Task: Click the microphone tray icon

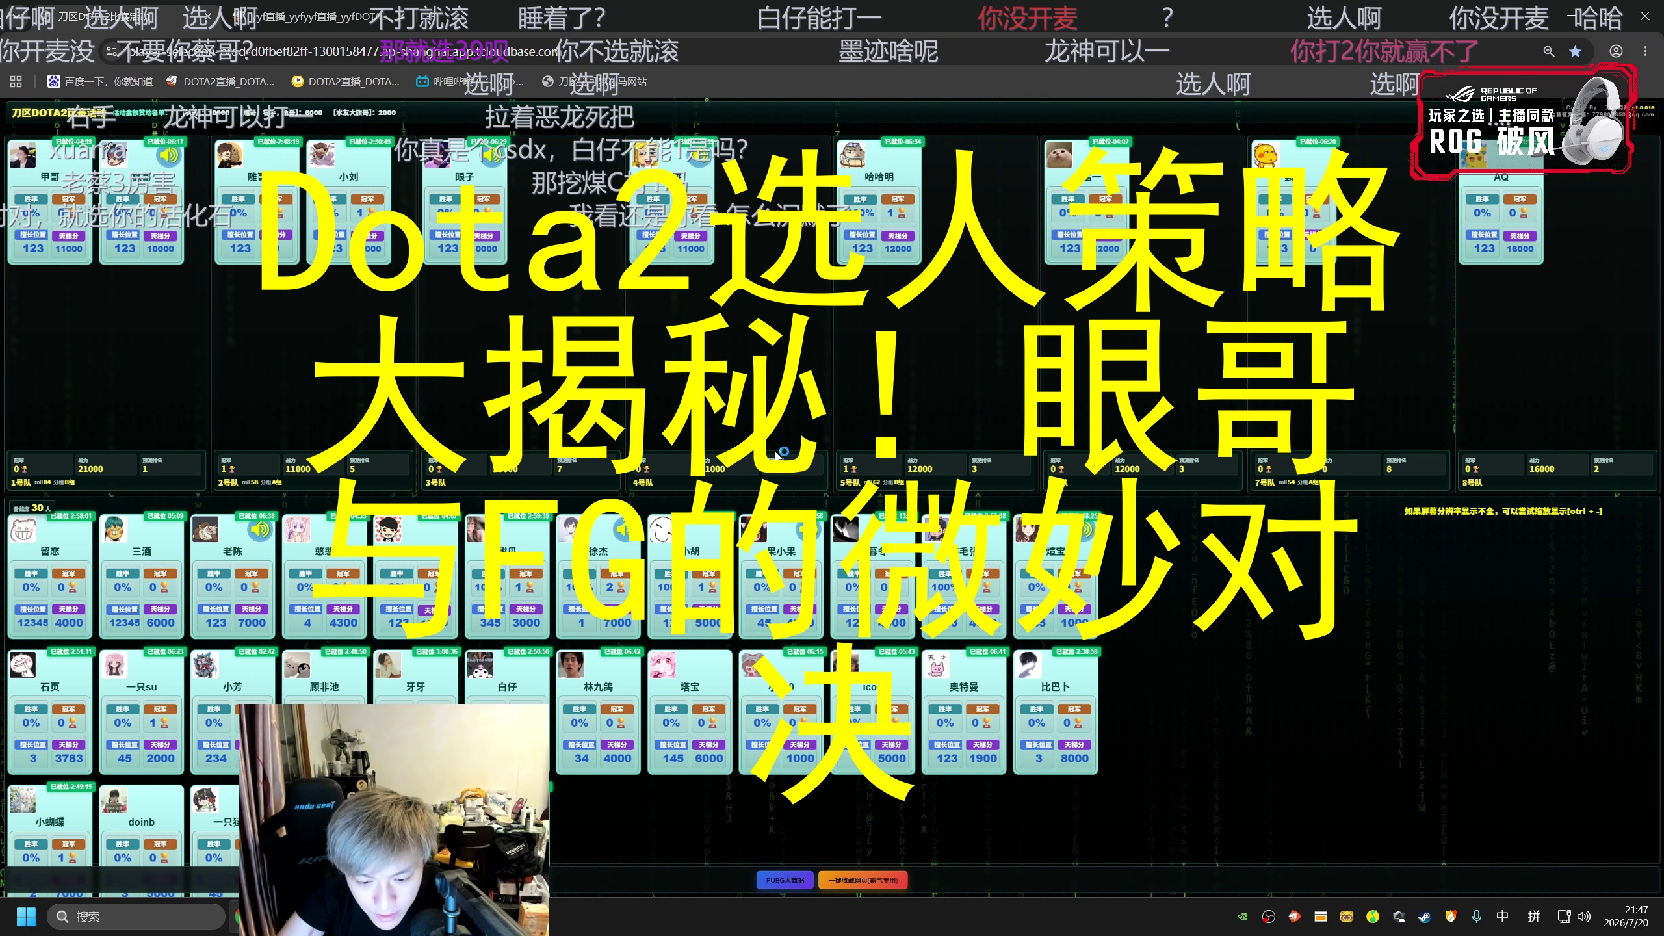Action: [1477, 917]
